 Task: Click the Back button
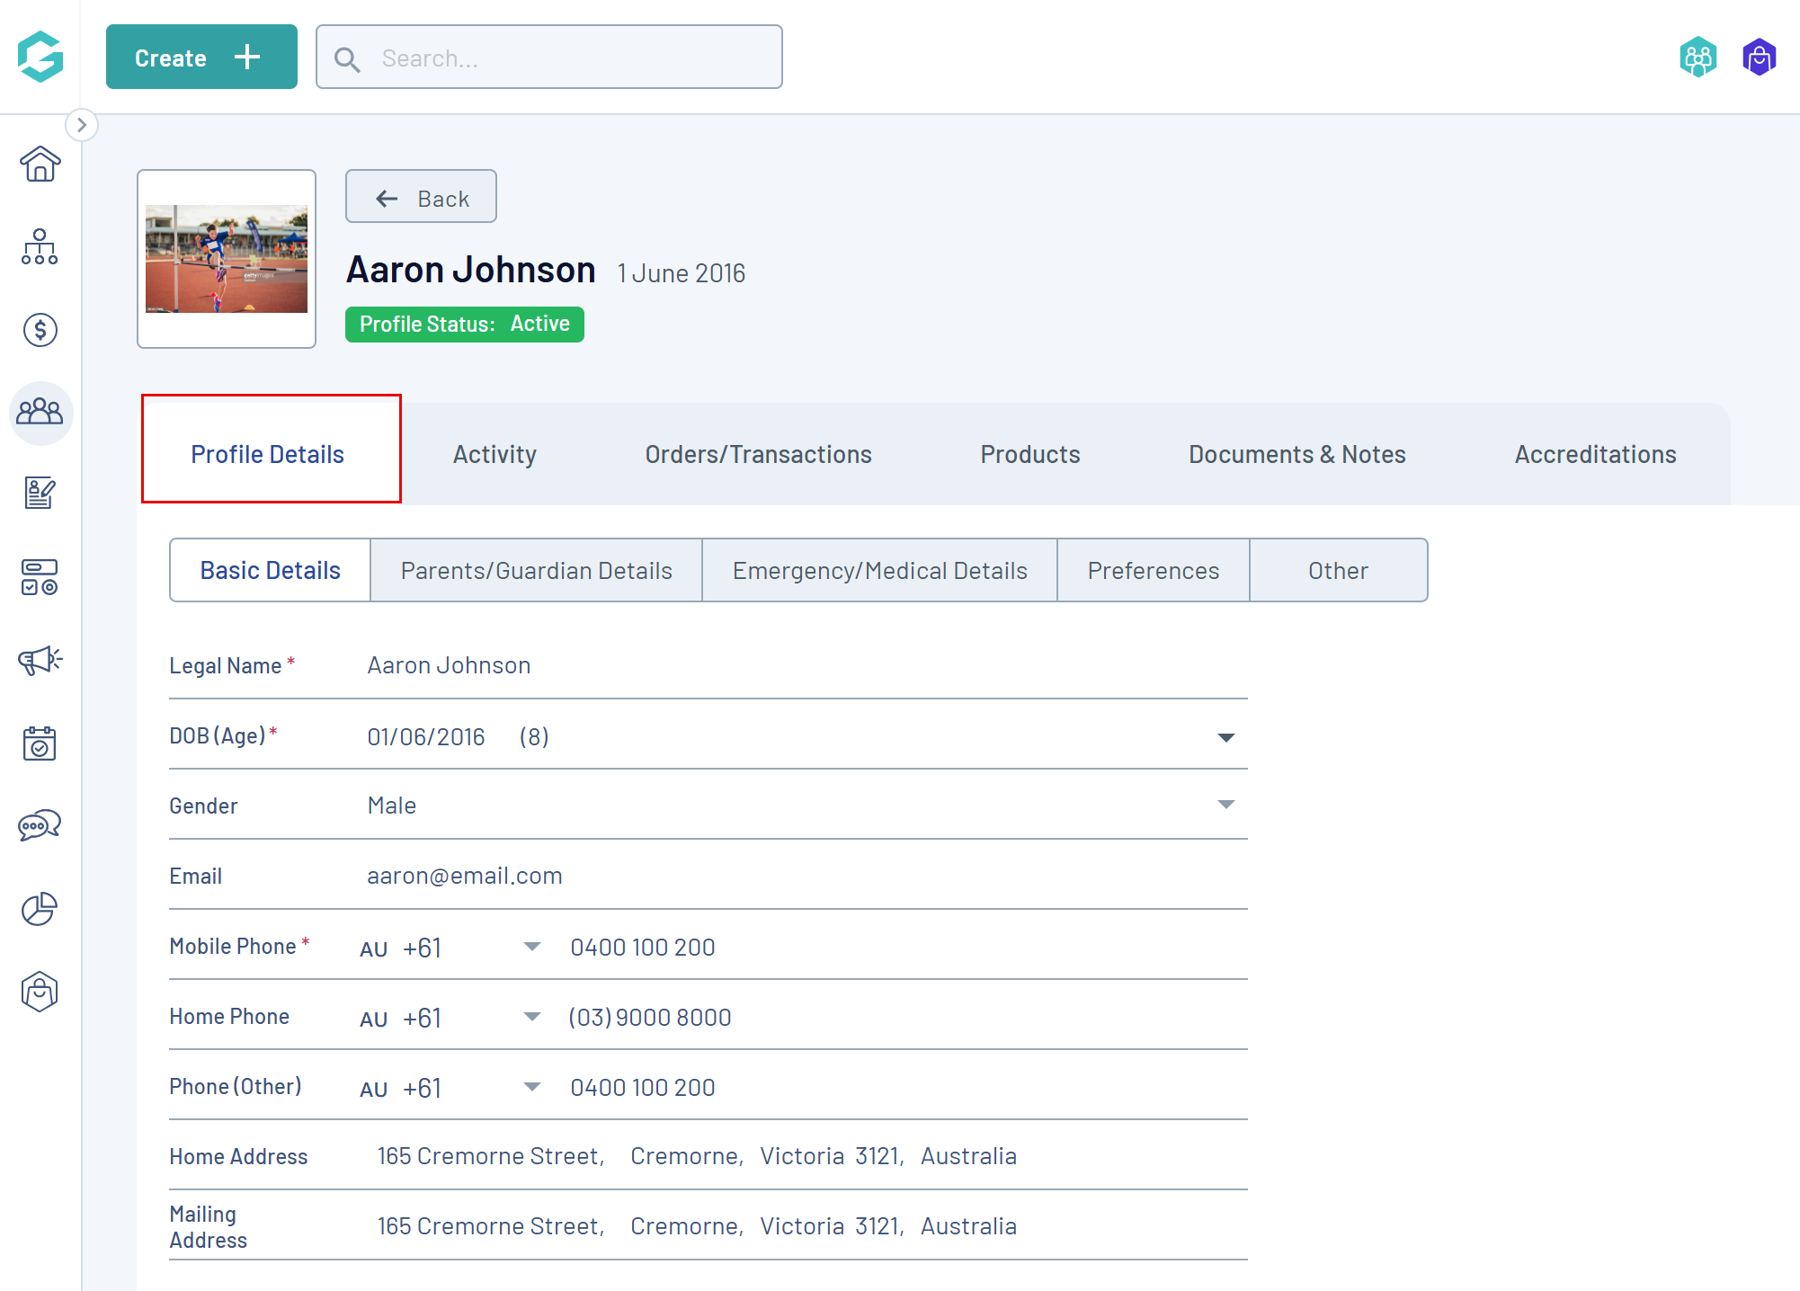[x=421, y=198]
